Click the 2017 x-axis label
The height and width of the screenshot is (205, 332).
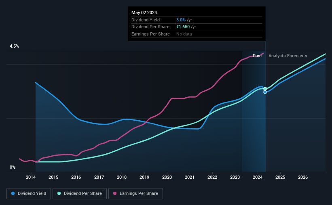tap(99, 177)
